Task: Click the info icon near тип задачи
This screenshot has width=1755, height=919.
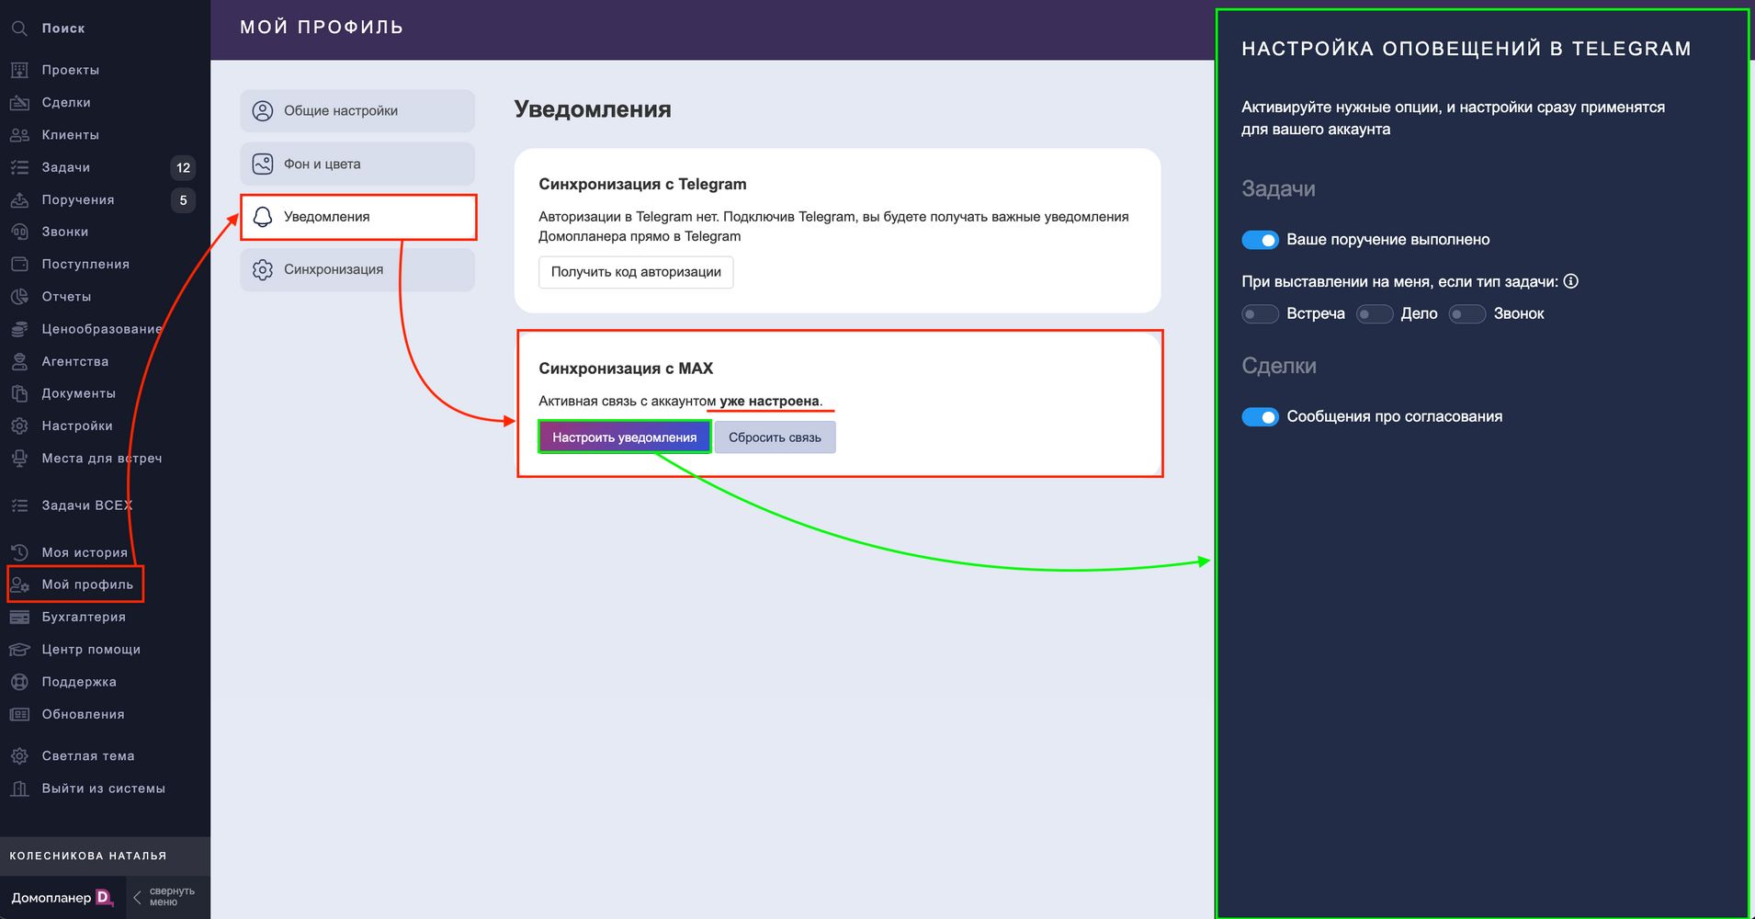Action: (x=1571, y=281)
